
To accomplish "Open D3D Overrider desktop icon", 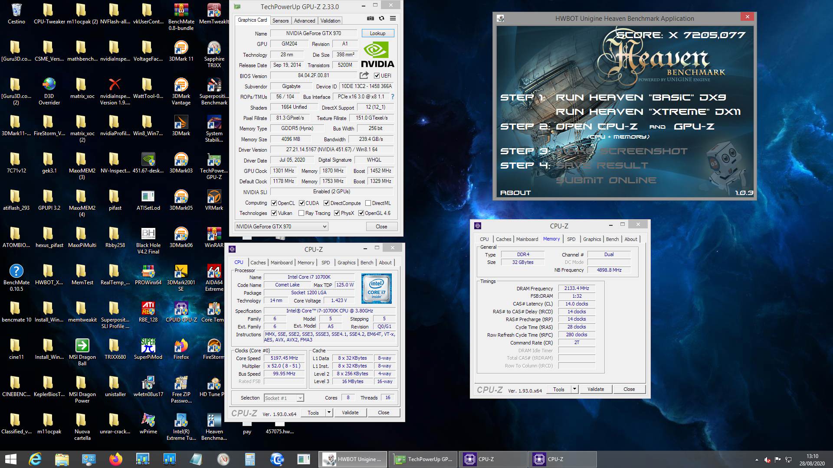I will [x=49, y=91].
